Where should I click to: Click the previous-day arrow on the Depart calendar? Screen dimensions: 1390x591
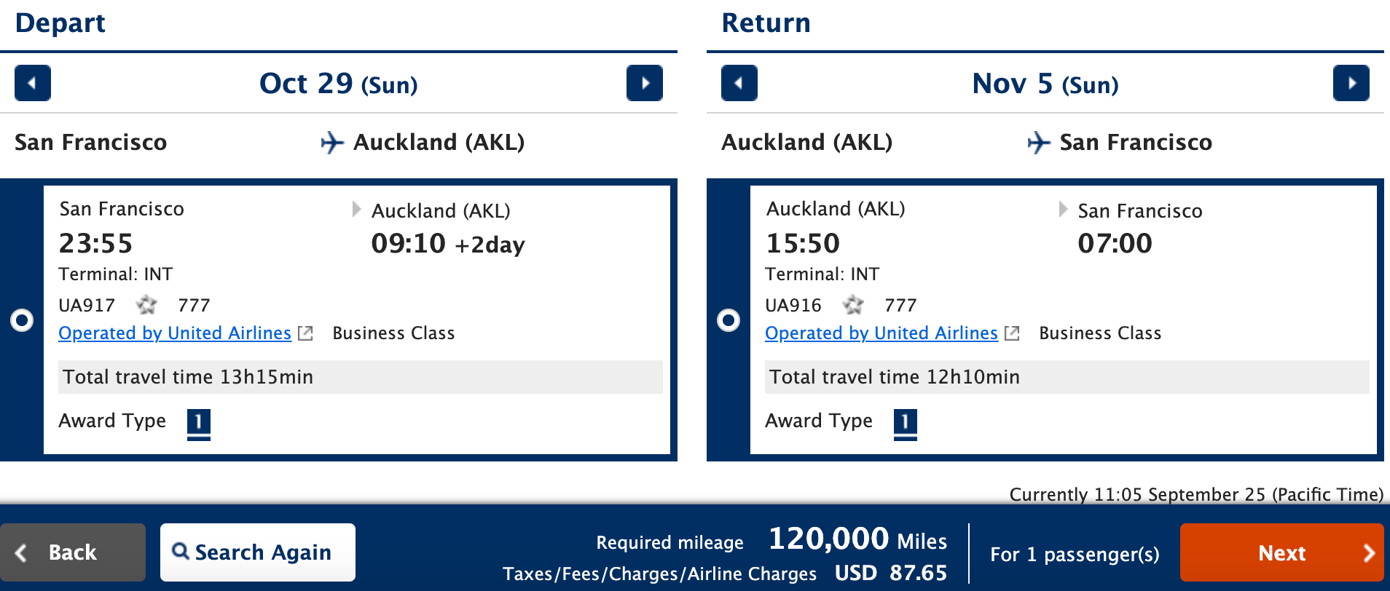(x=32, y=83)
